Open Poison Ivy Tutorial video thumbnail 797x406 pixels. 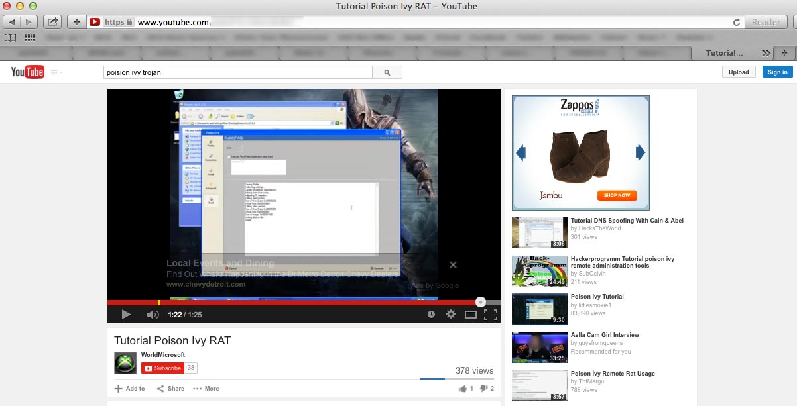(x=539, y=309)
